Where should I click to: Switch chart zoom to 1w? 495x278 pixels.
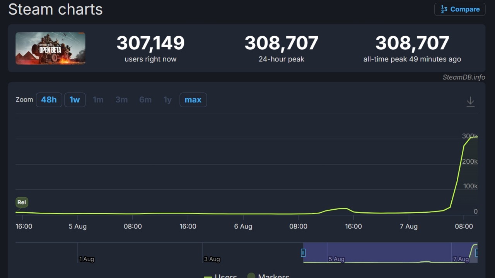(75, 100)
